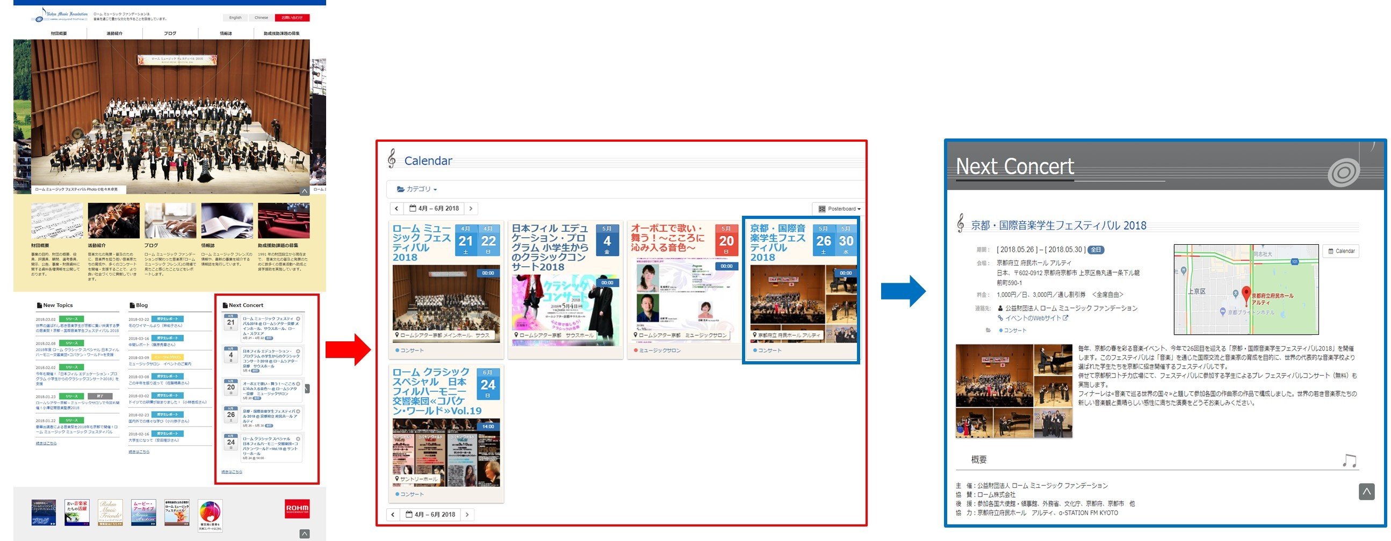
Task: Open the 助成援助課題の募集 menu item
Action: click(282, 33)
